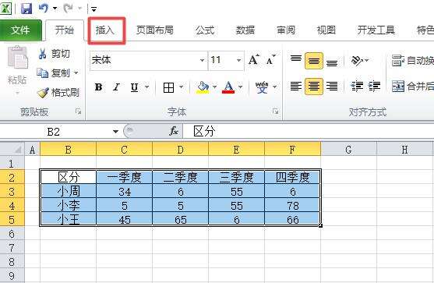Open the 插入 ribbon tab

pos(105,30)
